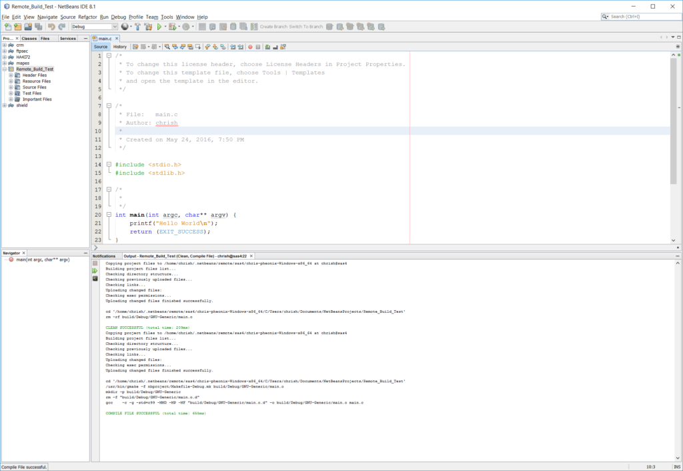Screen dimensions: 683x471
Task: Expand the Source Files node
Action: 11,87
